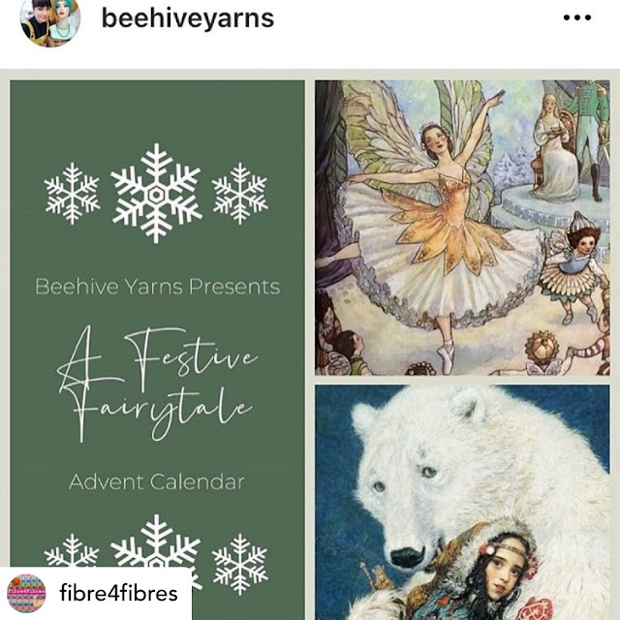
Task: Click the girl's face in fur hood
Action: point(502,570)
